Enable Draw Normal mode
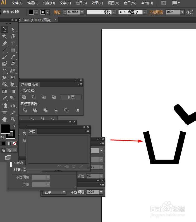The height and width of the screenshot is (222, 196). pos(4,150)
